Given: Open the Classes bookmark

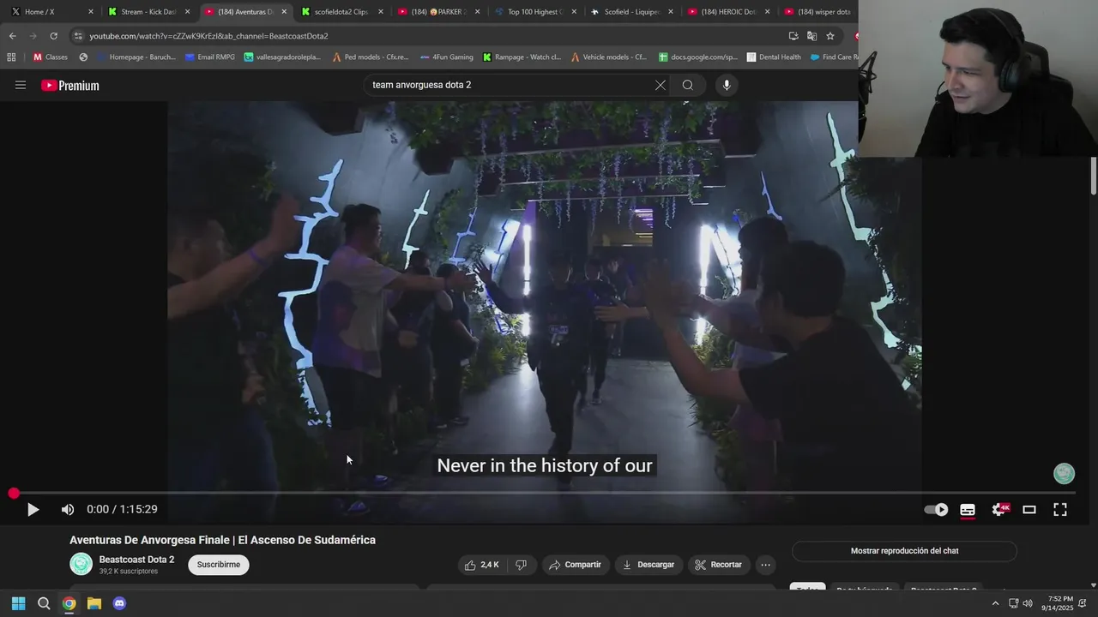Looking at the screenshot, I should pos(50,57).
